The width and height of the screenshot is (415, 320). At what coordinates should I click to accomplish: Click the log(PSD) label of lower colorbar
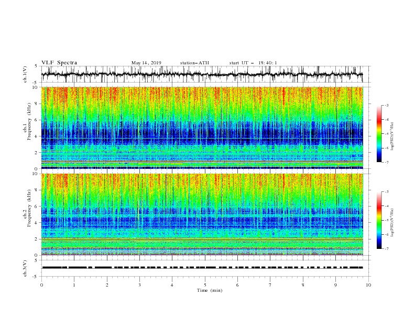coord(392,222)
